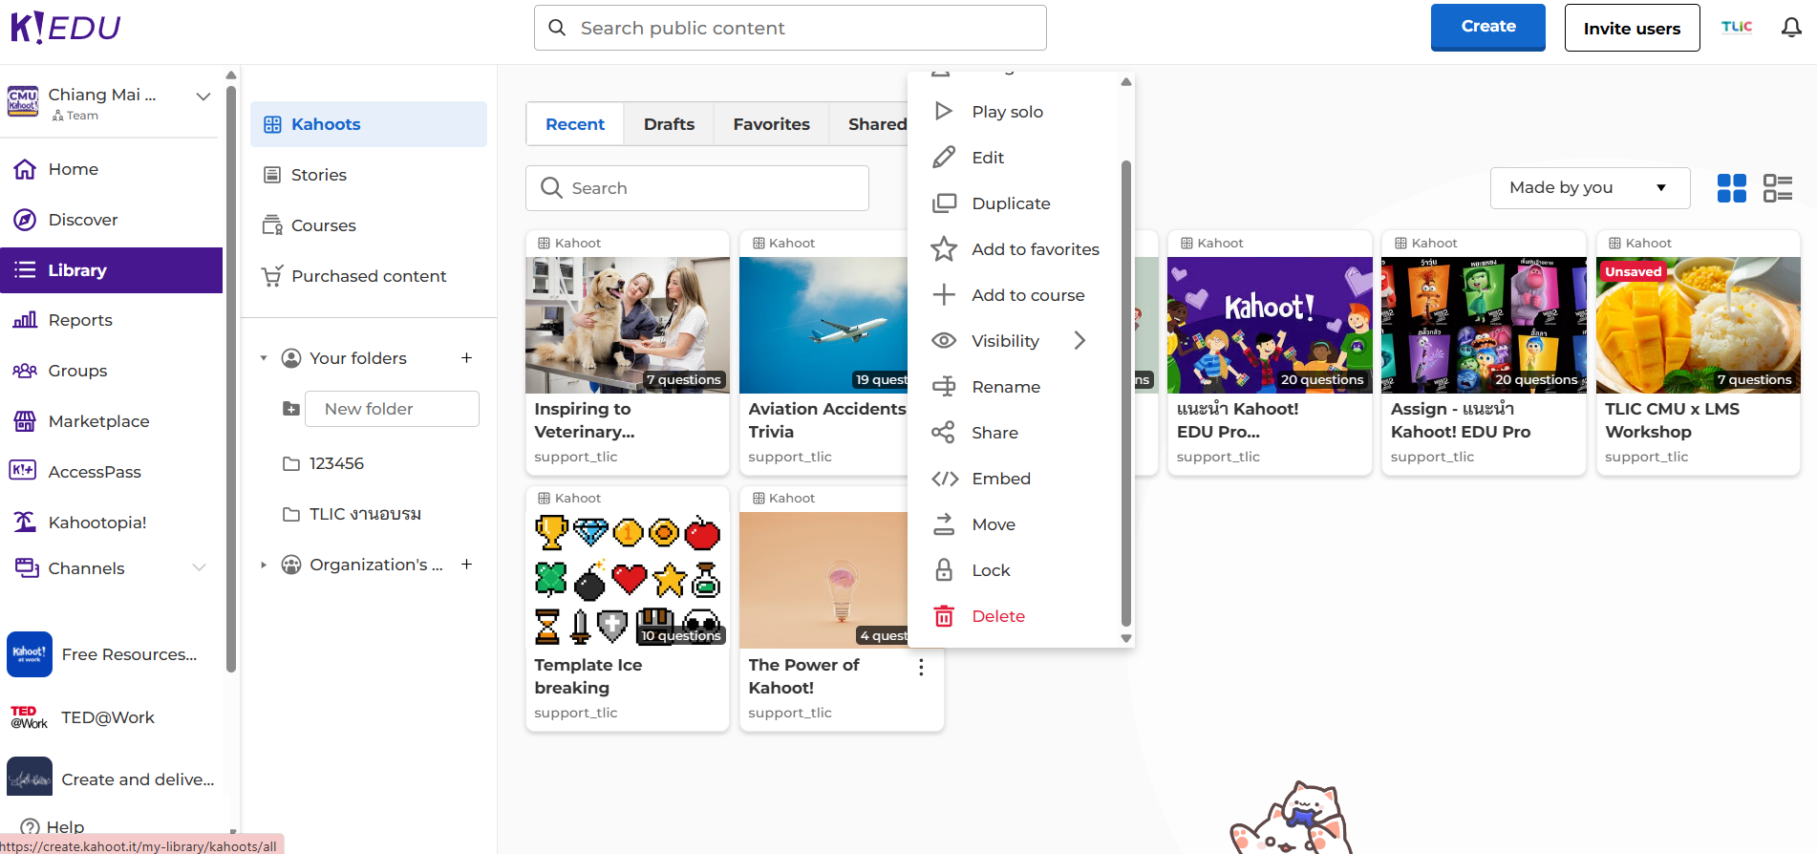Collapse the Your folders tree

click(264, 358)
